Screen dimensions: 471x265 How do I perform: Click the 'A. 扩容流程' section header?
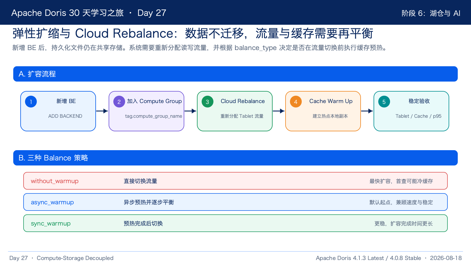tap(235, 74)
